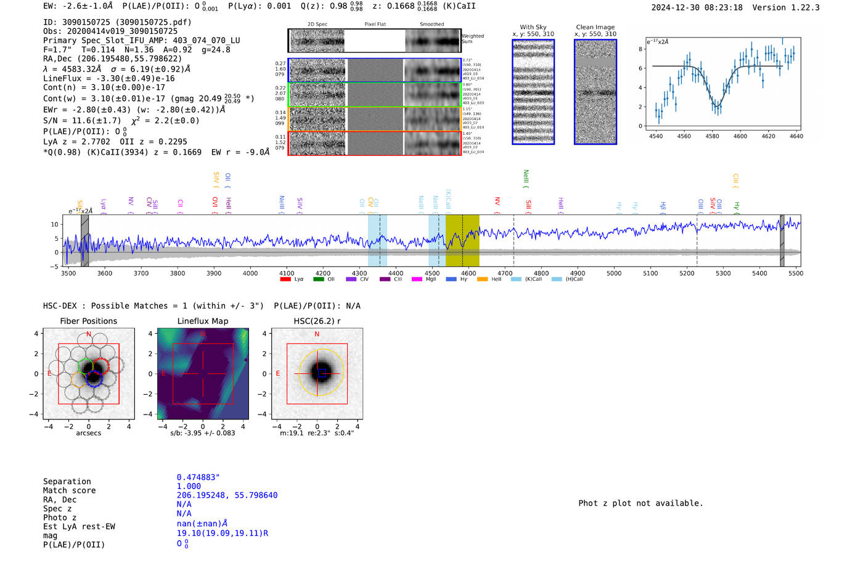Select the red-bordered fiber spectrum row

click(x=374, y=144)
